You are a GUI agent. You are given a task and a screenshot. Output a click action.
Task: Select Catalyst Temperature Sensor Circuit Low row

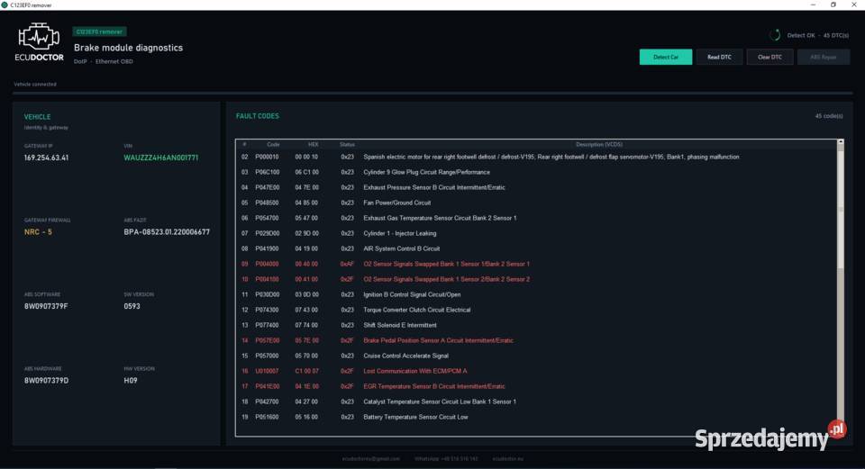536,401
